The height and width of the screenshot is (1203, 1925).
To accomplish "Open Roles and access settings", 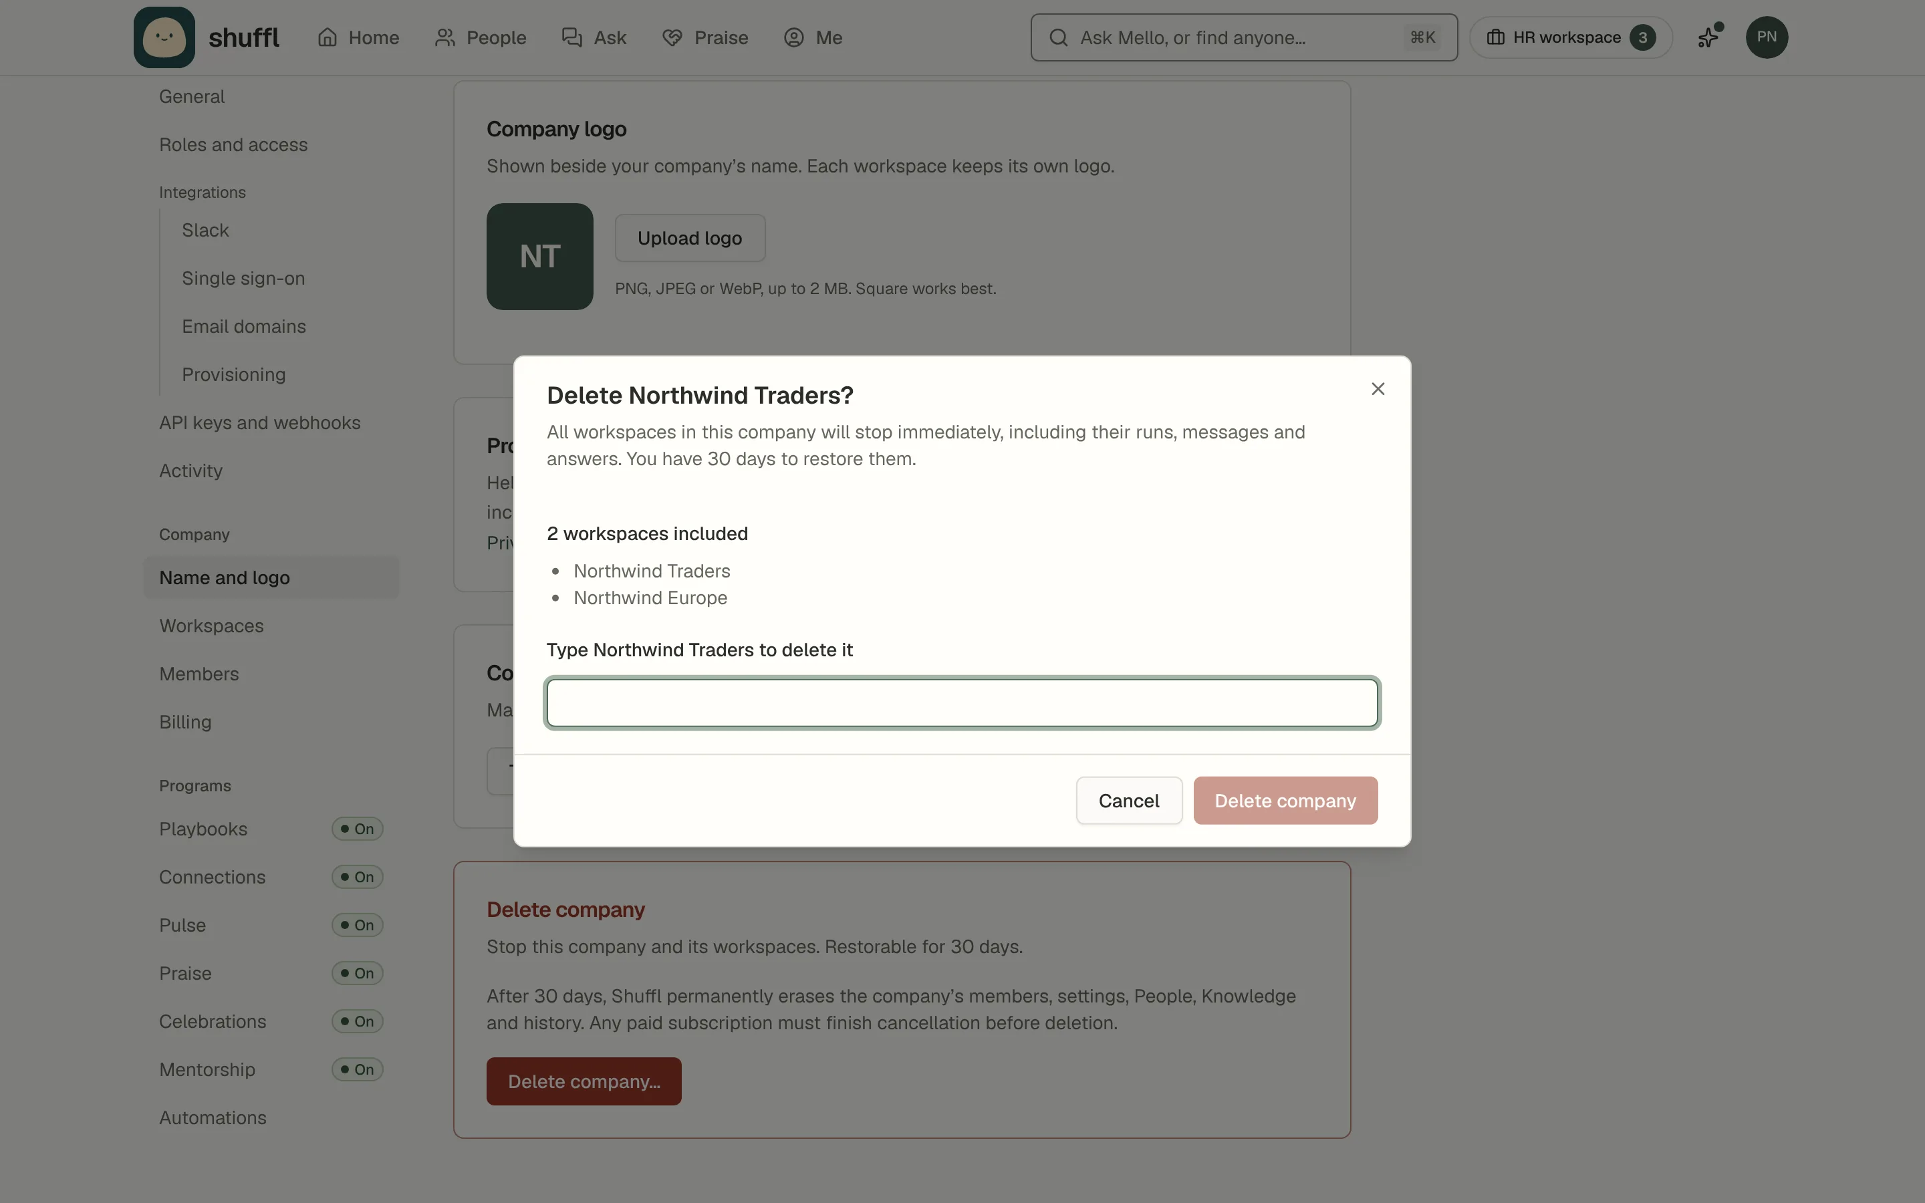I will coord(233,145).
